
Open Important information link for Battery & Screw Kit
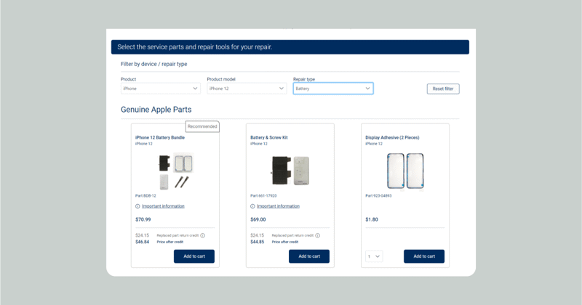[x=278, y=206]
